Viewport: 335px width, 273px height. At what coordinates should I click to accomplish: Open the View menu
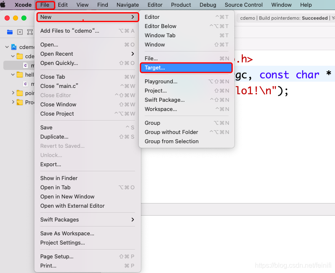(83, 5)
